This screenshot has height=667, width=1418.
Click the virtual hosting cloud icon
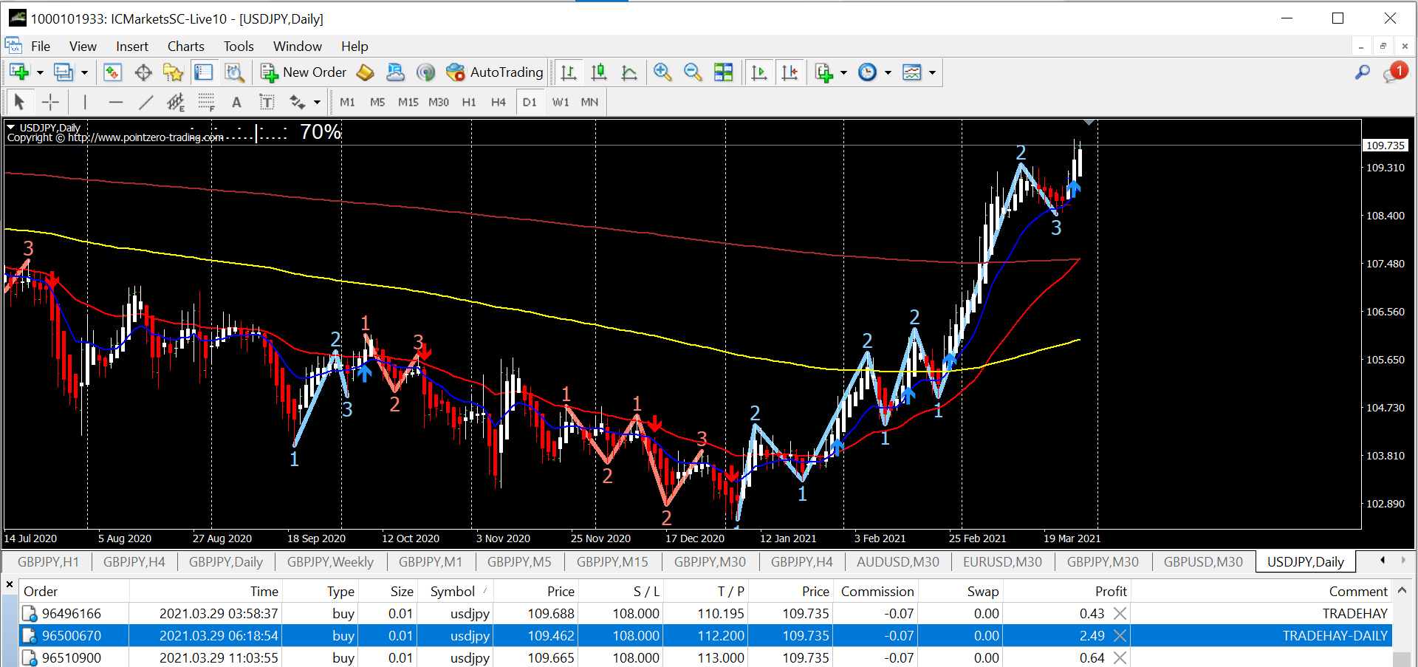395,72
